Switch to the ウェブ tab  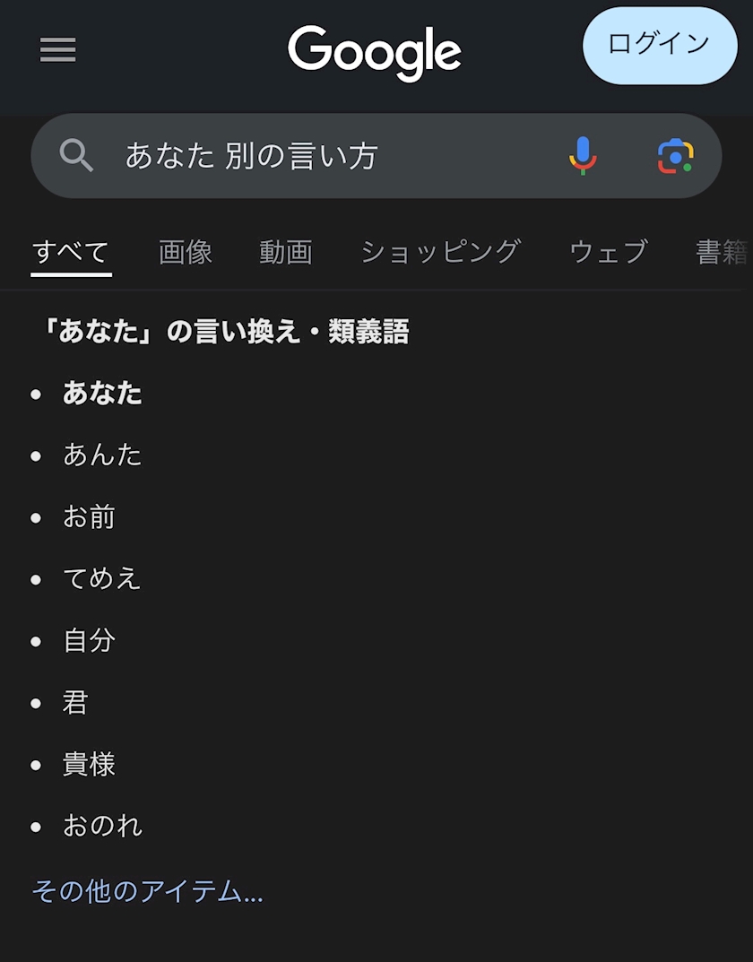click(x=608, y=252)
